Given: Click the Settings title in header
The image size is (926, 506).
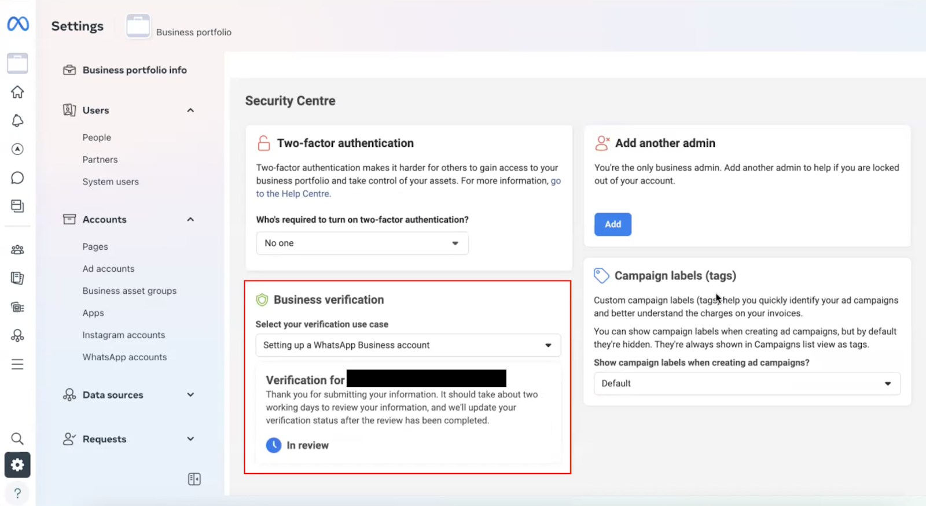Looking at the screenshot, I should 77,26.
